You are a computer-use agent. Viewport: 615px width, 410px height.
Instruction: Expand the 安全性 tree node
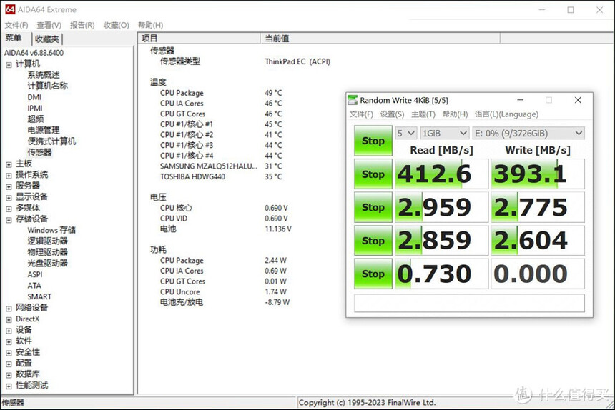pyautogui.click(x=9, y=353)
